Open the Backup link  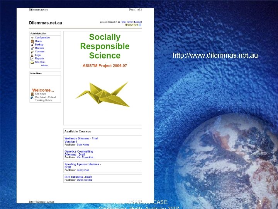point(39,45)
